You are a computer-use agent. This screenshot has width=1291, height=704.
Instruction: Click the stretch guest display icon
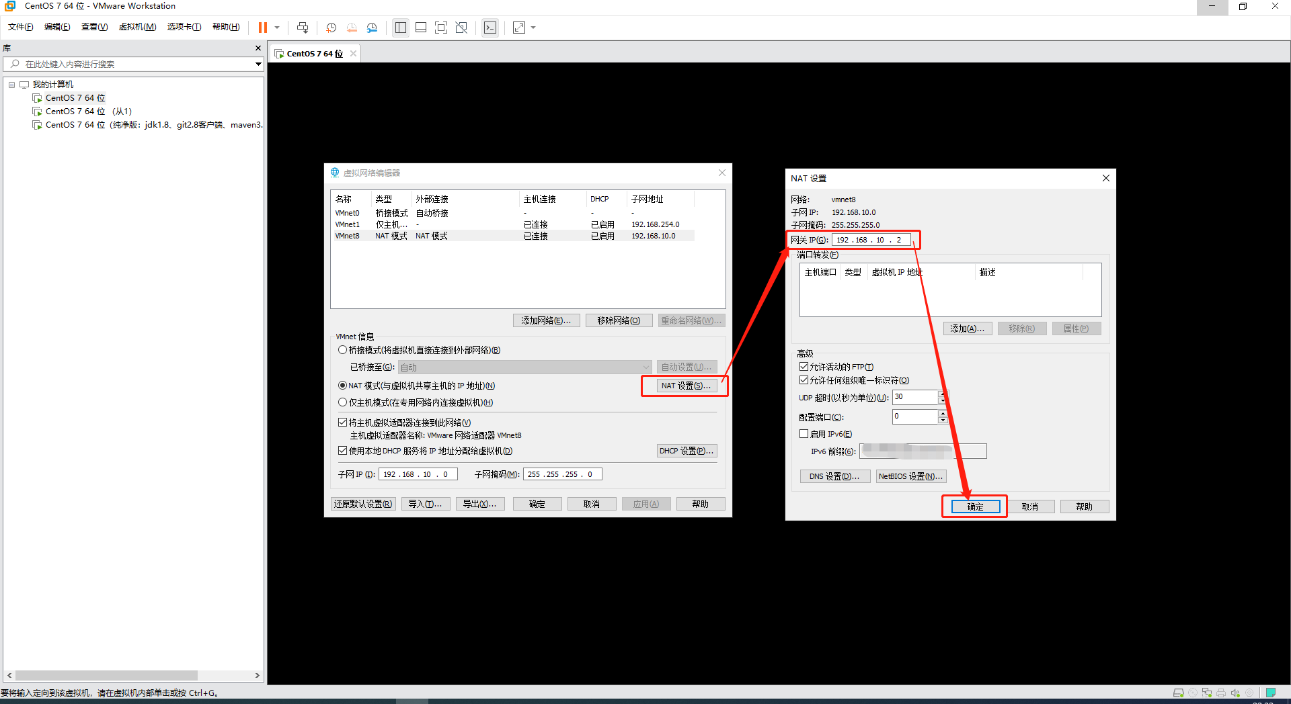tap(519, 28)
